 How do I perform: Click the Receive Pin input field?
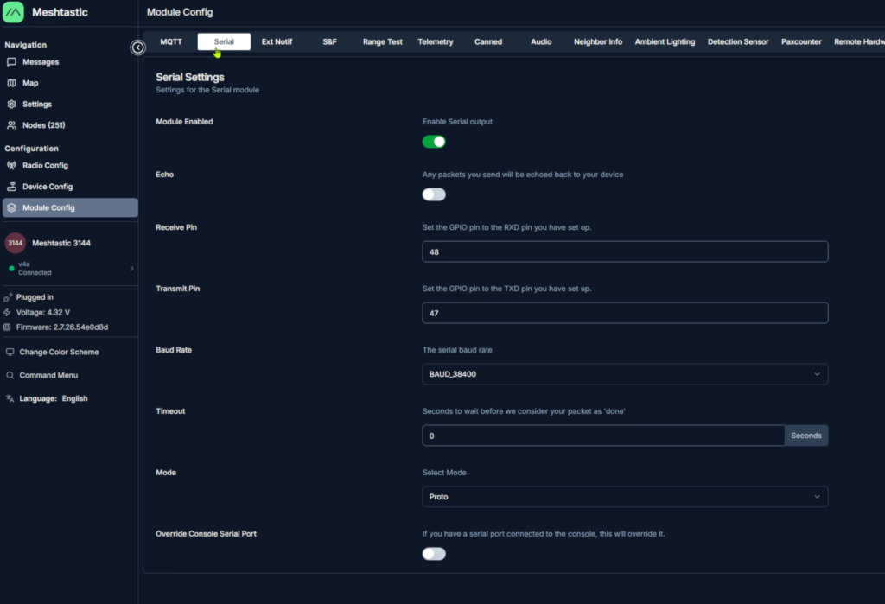point(625,251)
